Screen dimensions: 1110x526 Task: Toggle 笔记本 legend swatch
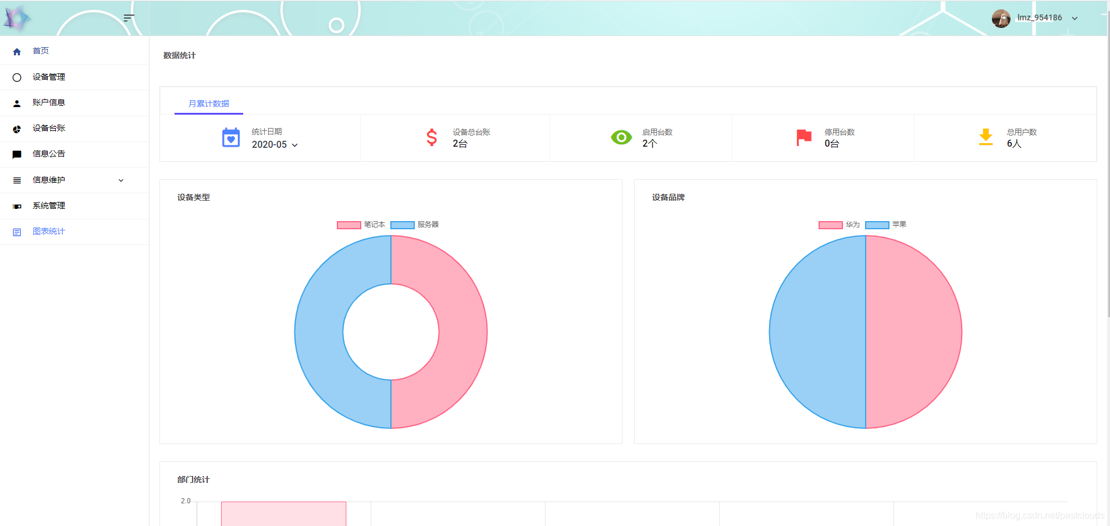[349, 225]
